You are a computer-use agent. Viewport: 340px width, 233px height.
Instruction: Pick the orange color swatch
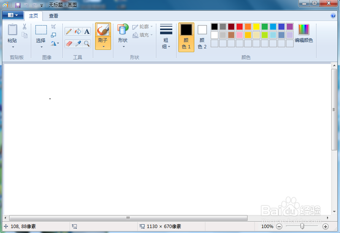coord(248,27)
